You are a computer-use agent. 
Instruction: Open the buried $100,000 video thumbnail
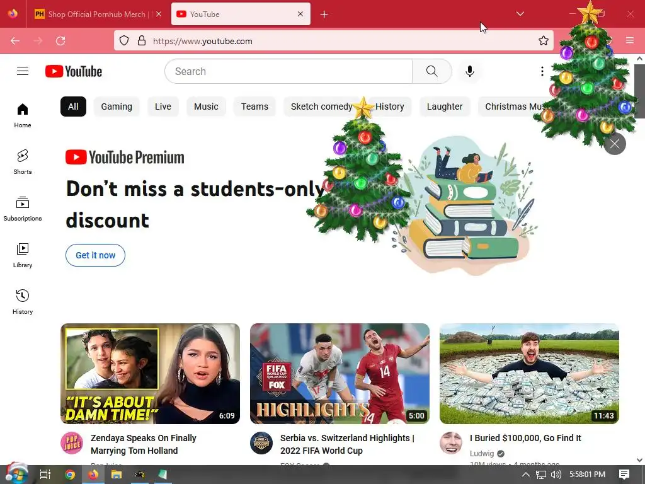pos(529,374)
